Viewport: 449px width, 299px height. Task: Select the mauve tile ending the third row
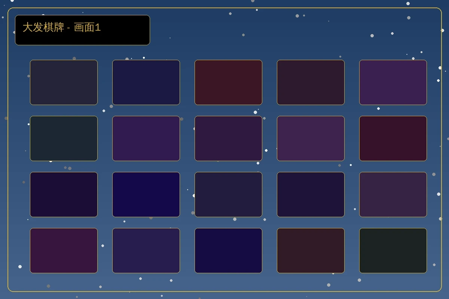click(x=393, y=194)
